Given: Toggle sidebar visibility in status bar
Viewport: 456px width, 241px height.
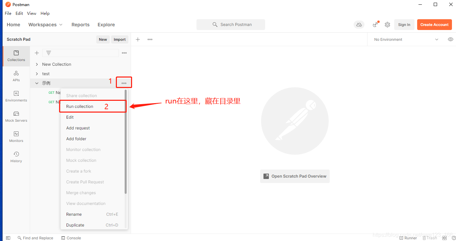Looking at the screenshot, I should [x=8, y=238].
